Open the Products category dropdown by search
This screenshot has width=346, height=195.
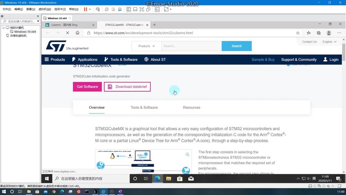(x=146, y=46)
